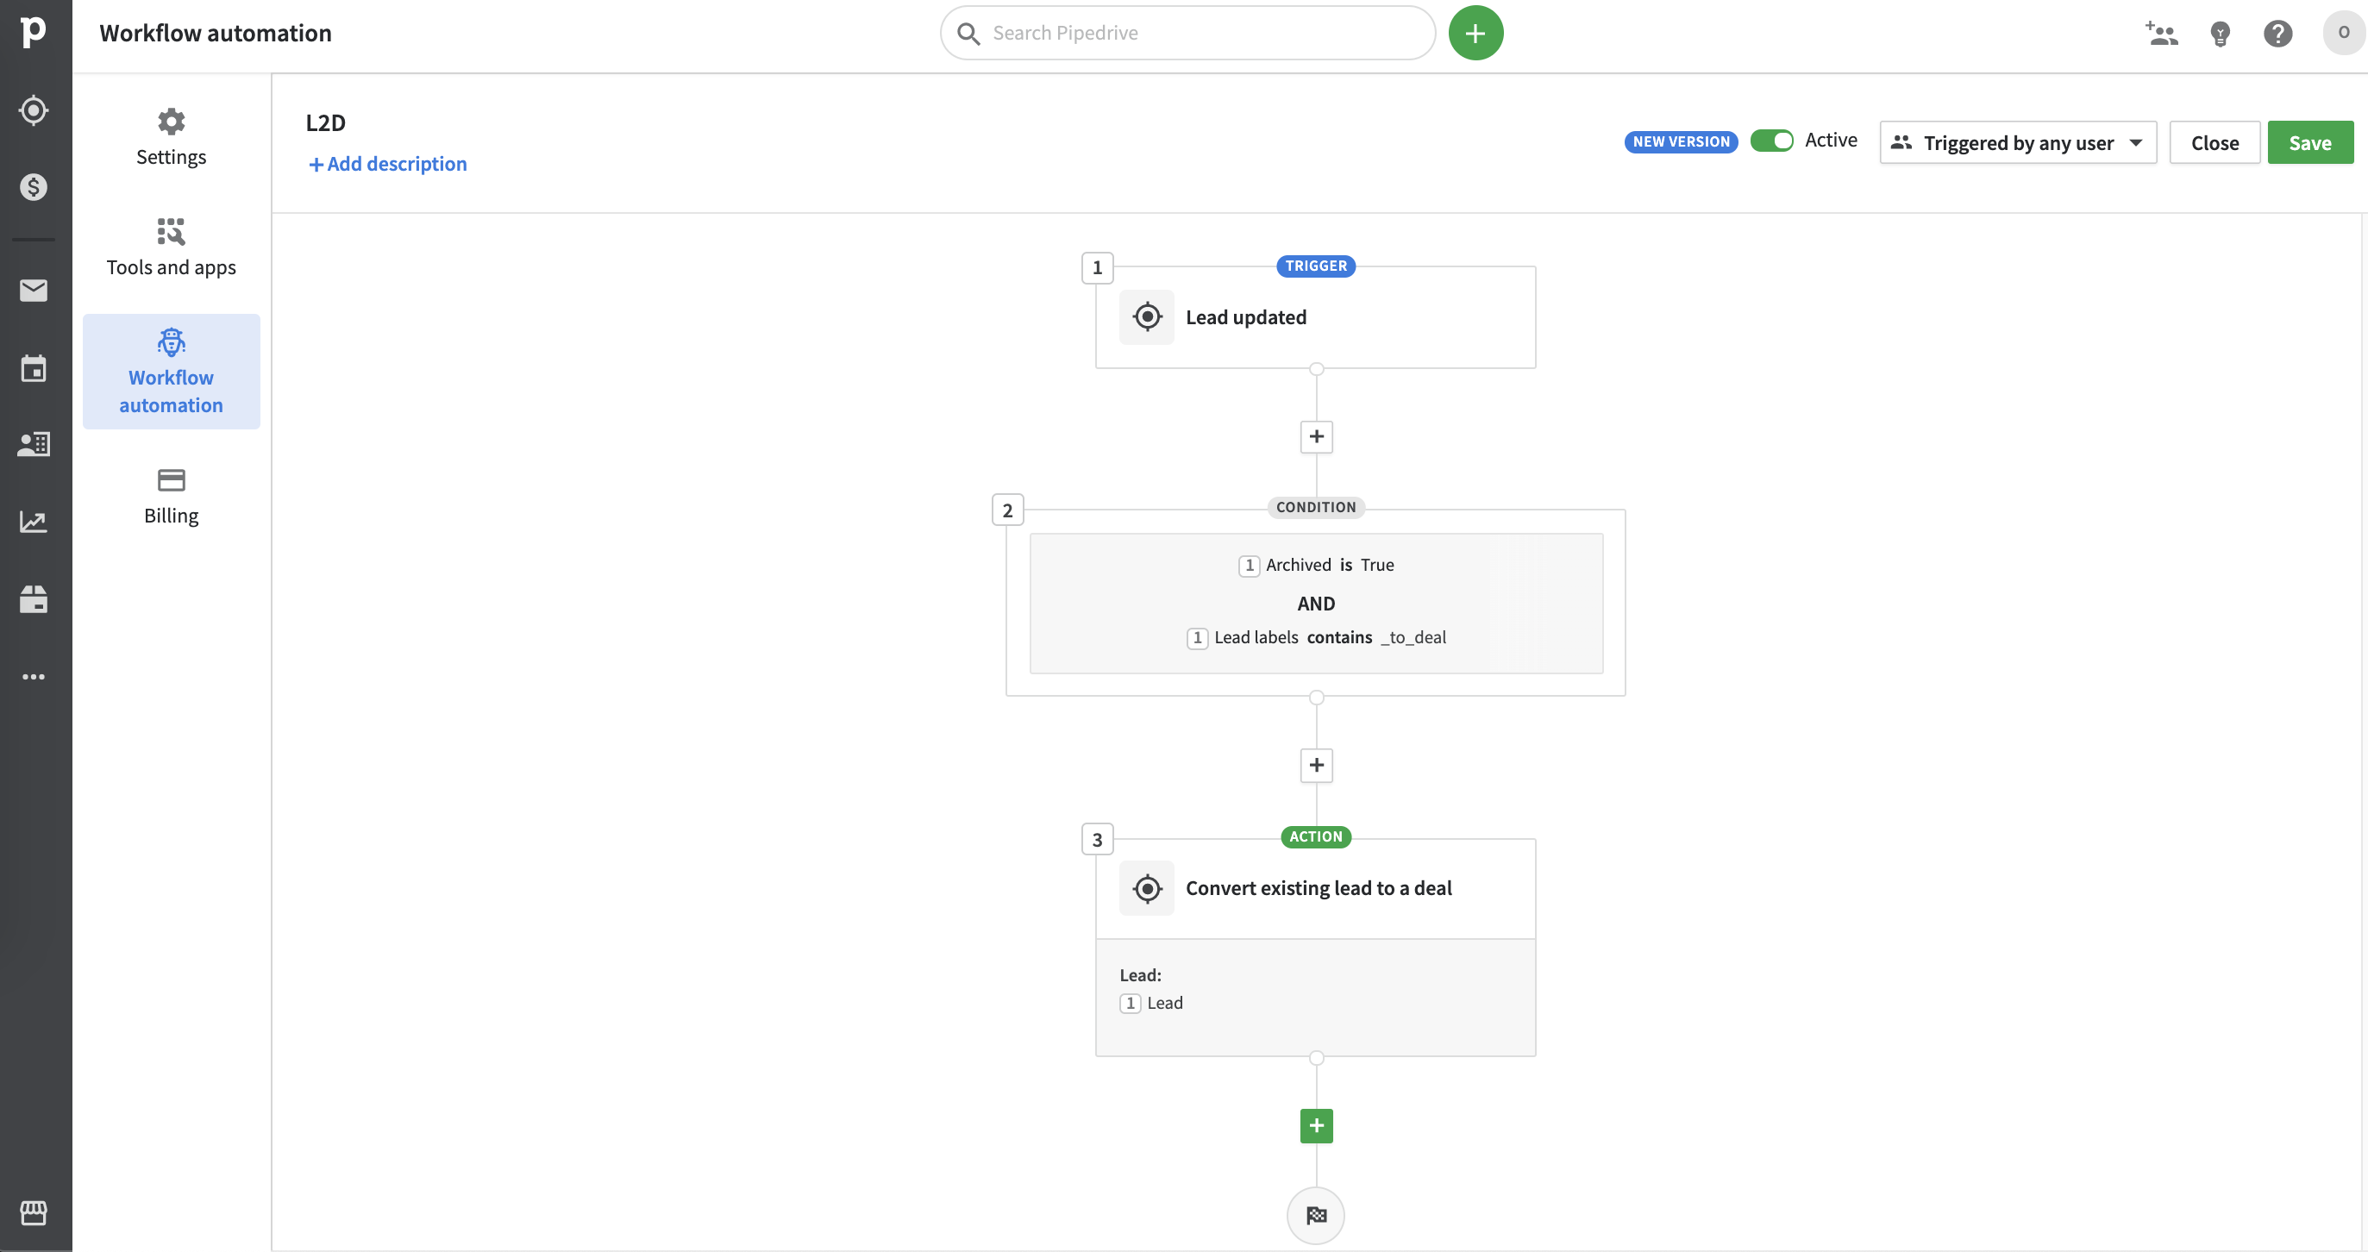Select Workflow automation menu item
This screenshot has width=2368, height=1252.
point(171,372)
